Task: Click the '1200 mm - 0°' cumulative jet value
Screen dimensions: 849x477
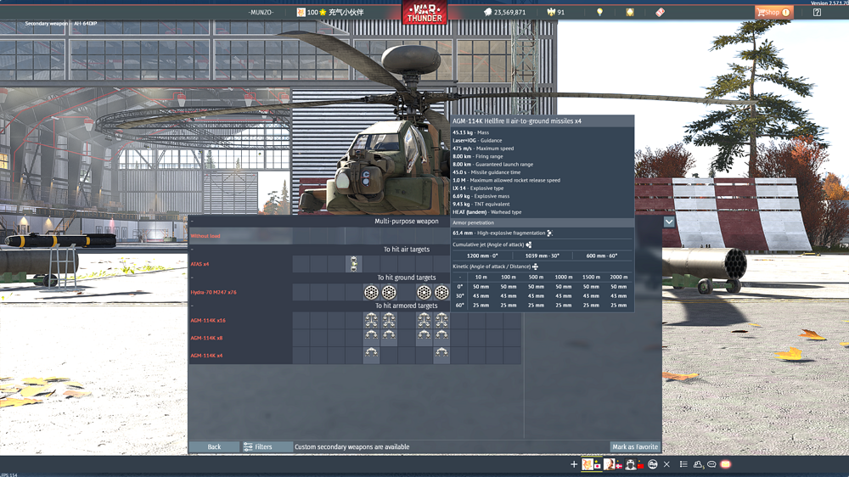Action: [x=482, y=255]
